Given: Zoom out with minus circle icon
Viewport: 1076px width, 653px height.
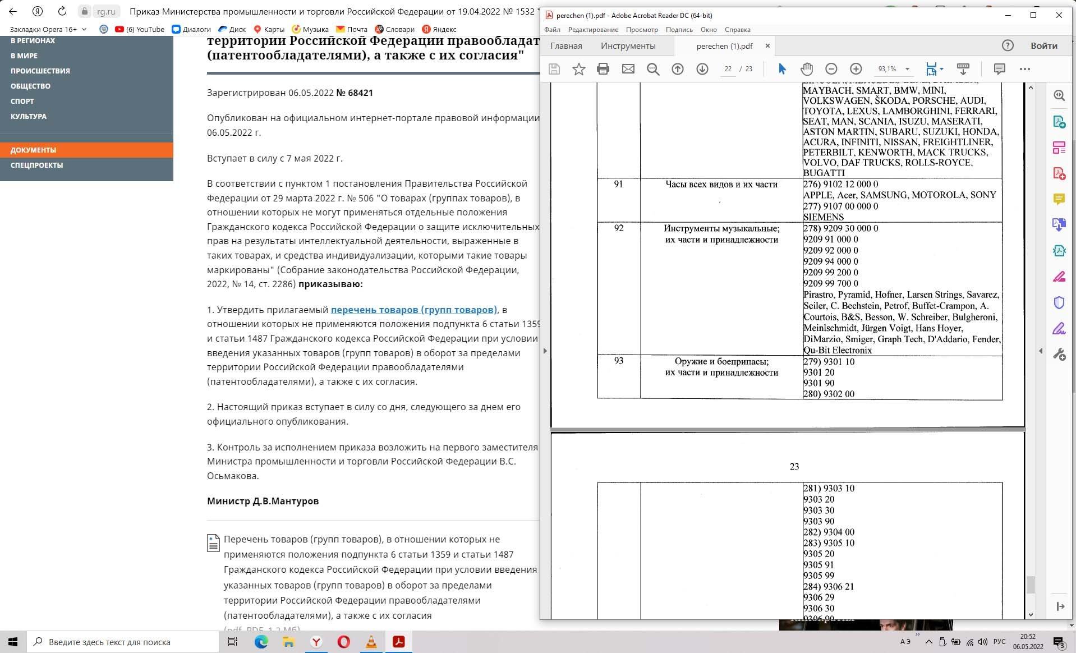Looking at the screenshot, I should (x=831, y=69).
